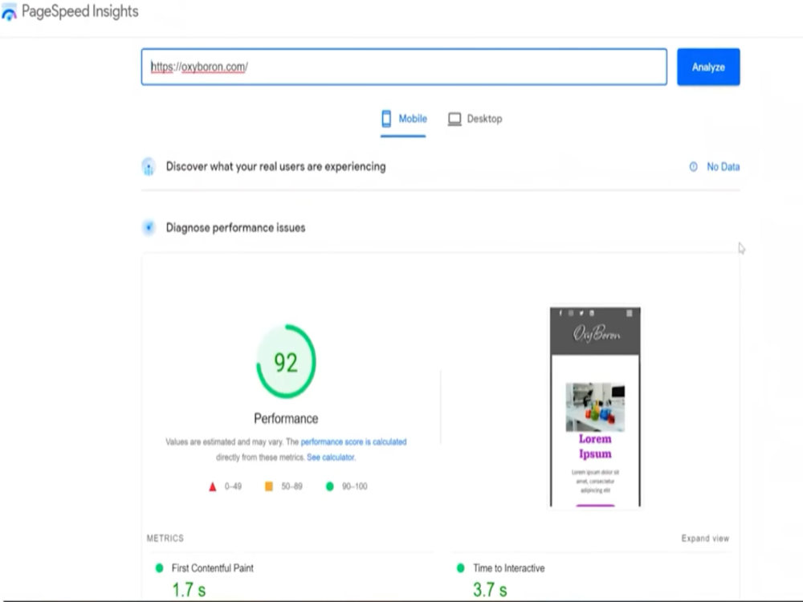Click the Diagnose performance issues icon
The height and width of the screenshot is (602, 803).
click(x=149, y=228)
